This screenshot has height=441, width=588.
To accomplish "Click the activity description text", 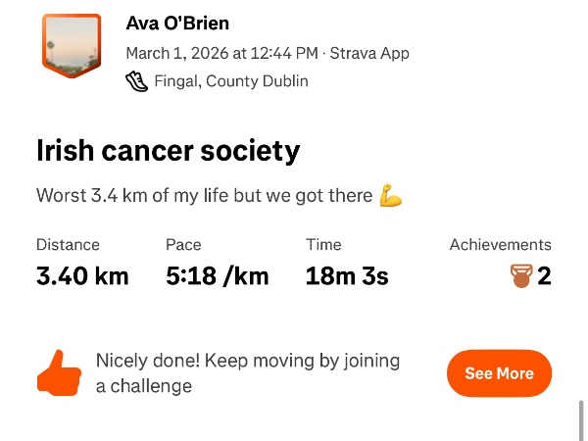I will click(x=204, y=195).
